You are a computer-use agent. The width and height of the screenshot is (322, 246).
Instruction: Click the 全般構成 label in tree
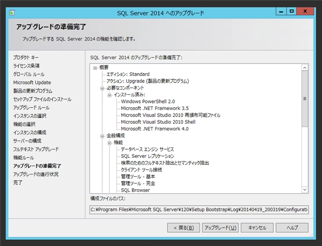point(116,136)
